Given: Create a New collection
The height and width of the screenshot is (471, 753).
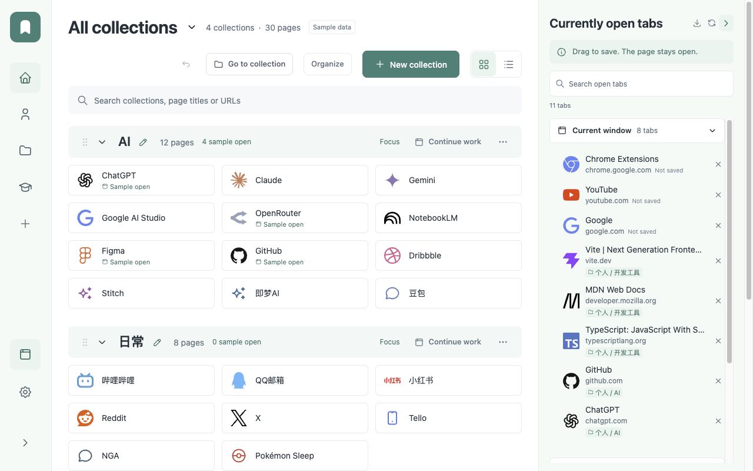Looking at the screenshot, I should click(x=411, y=64).
